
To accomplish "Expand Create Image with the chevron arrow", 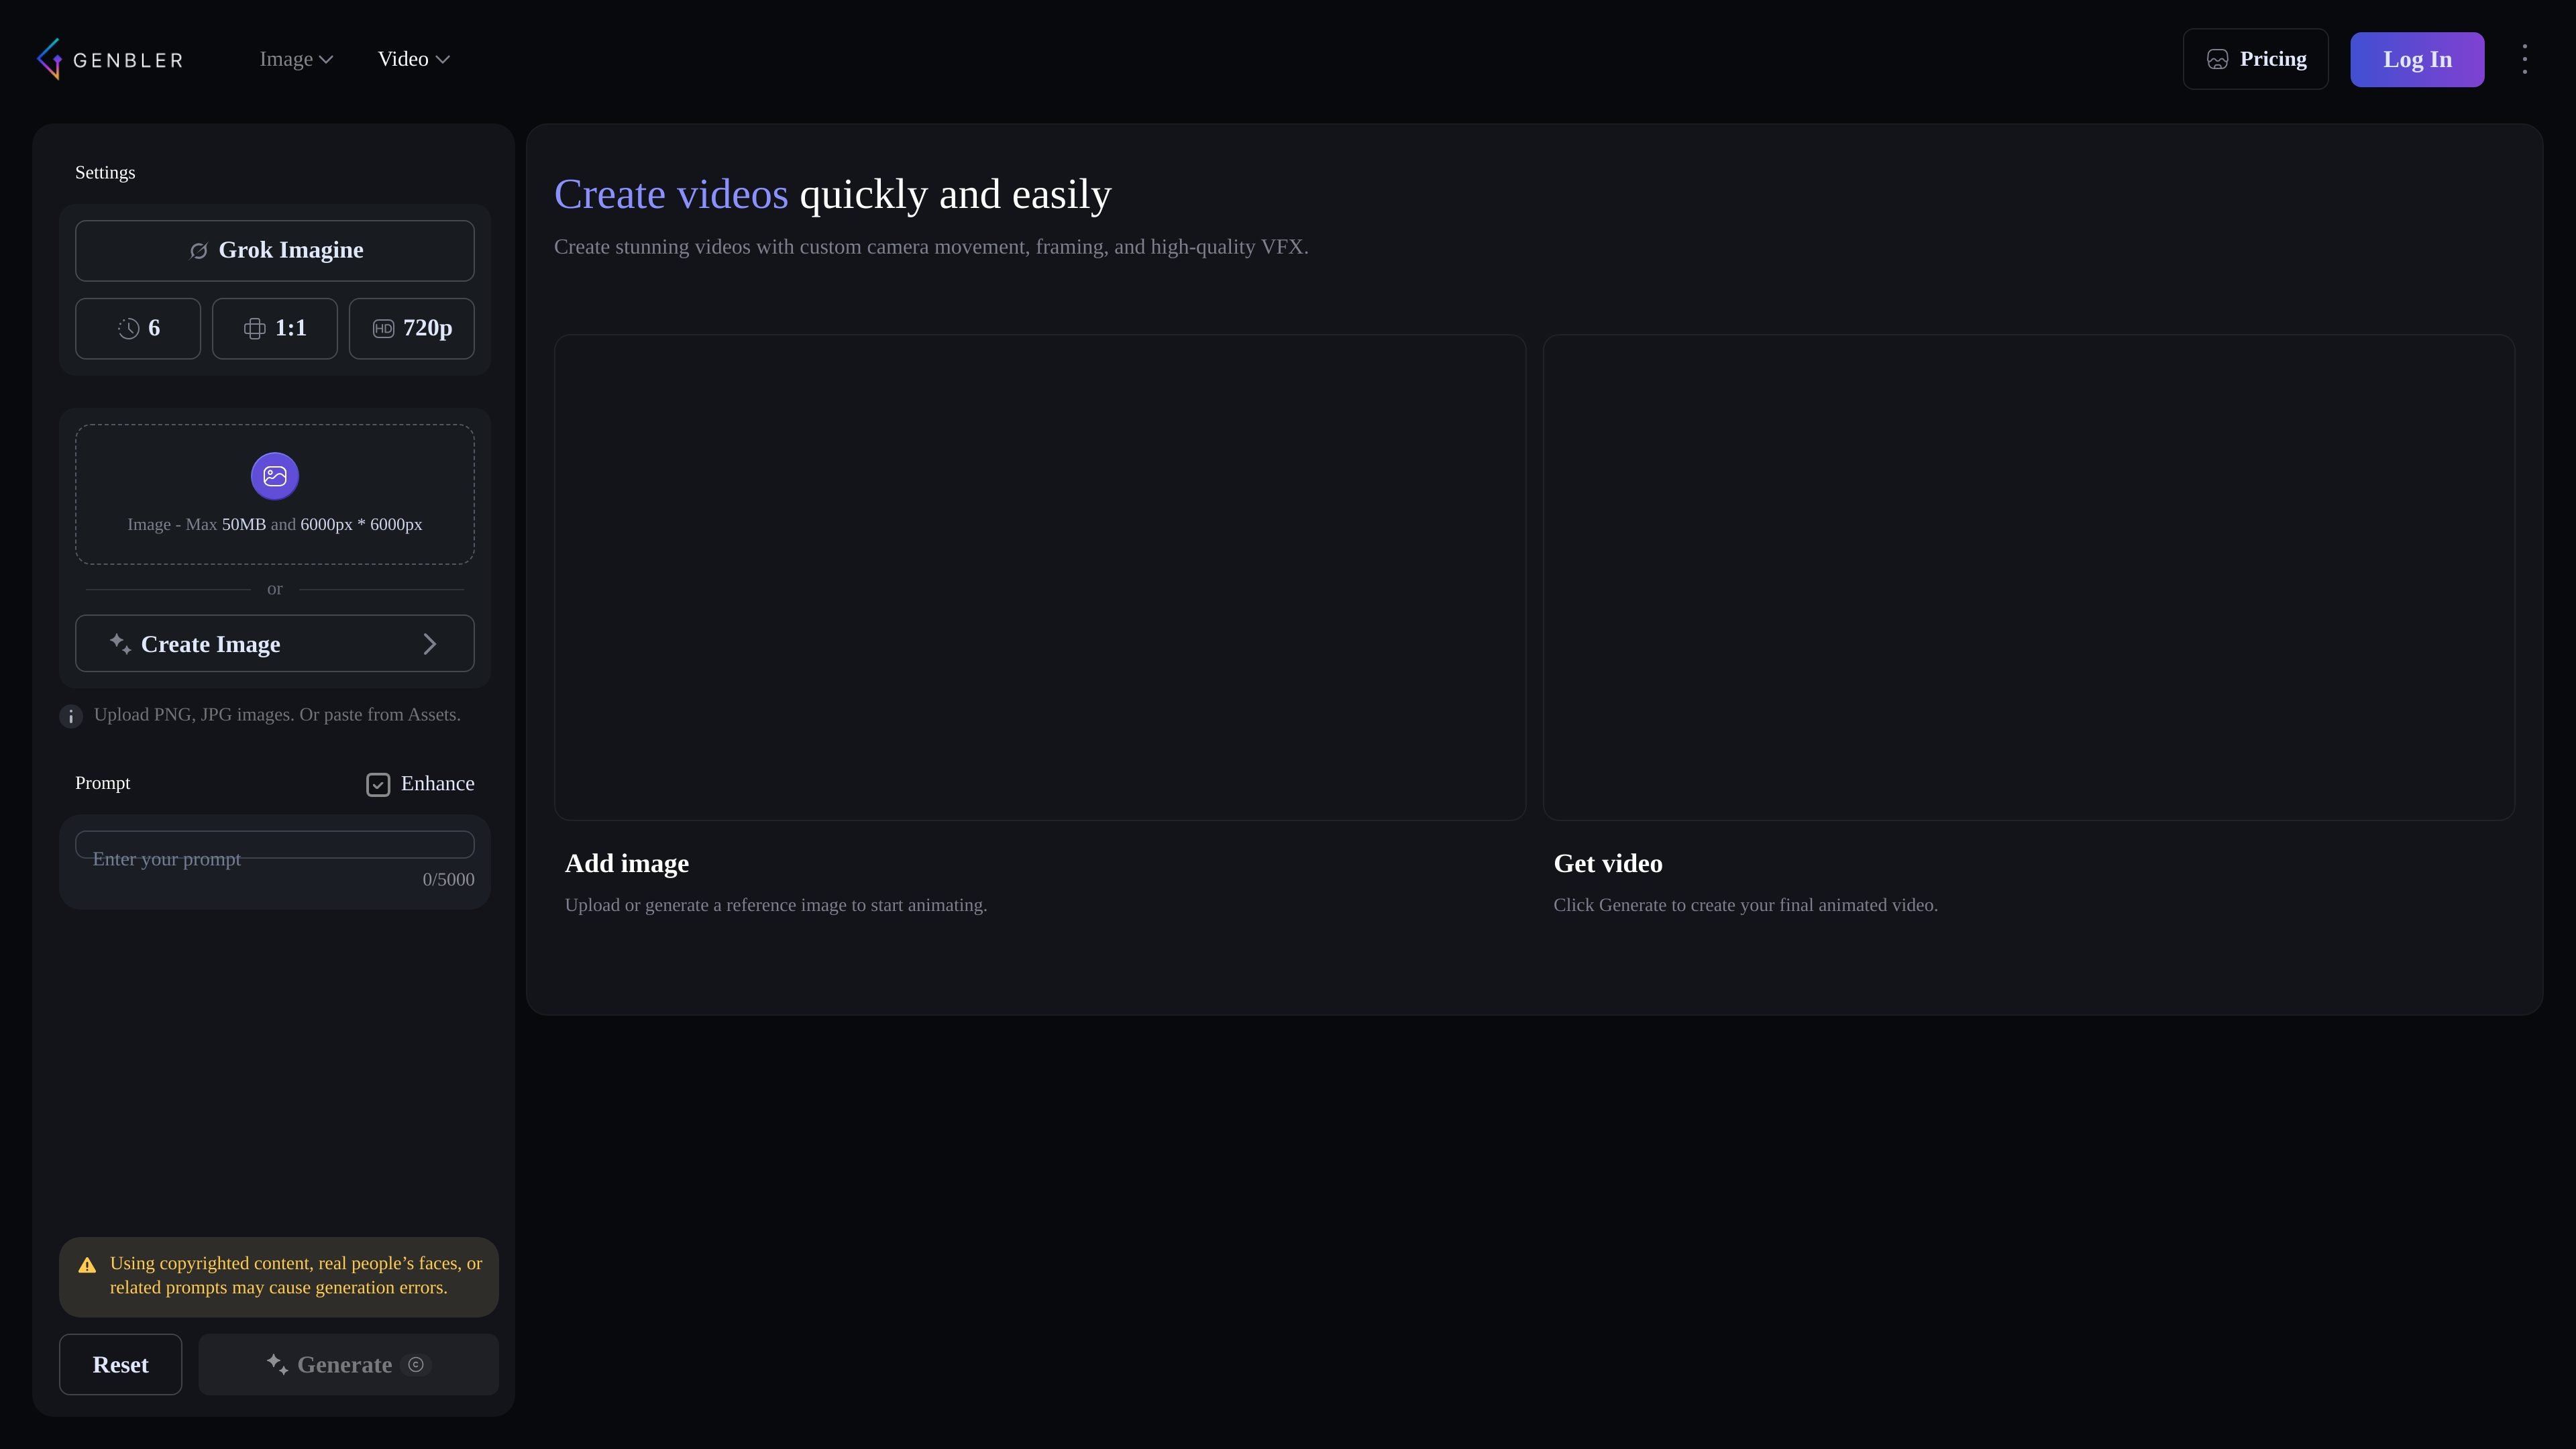I will pyautogui.click(x=430, y=644).
